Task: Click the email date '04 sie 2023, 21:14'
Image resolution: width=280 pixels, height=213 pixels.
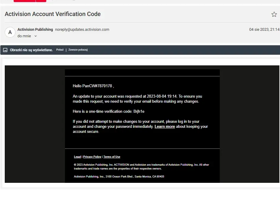Action: pyautogui.click(x=264, y=30)
